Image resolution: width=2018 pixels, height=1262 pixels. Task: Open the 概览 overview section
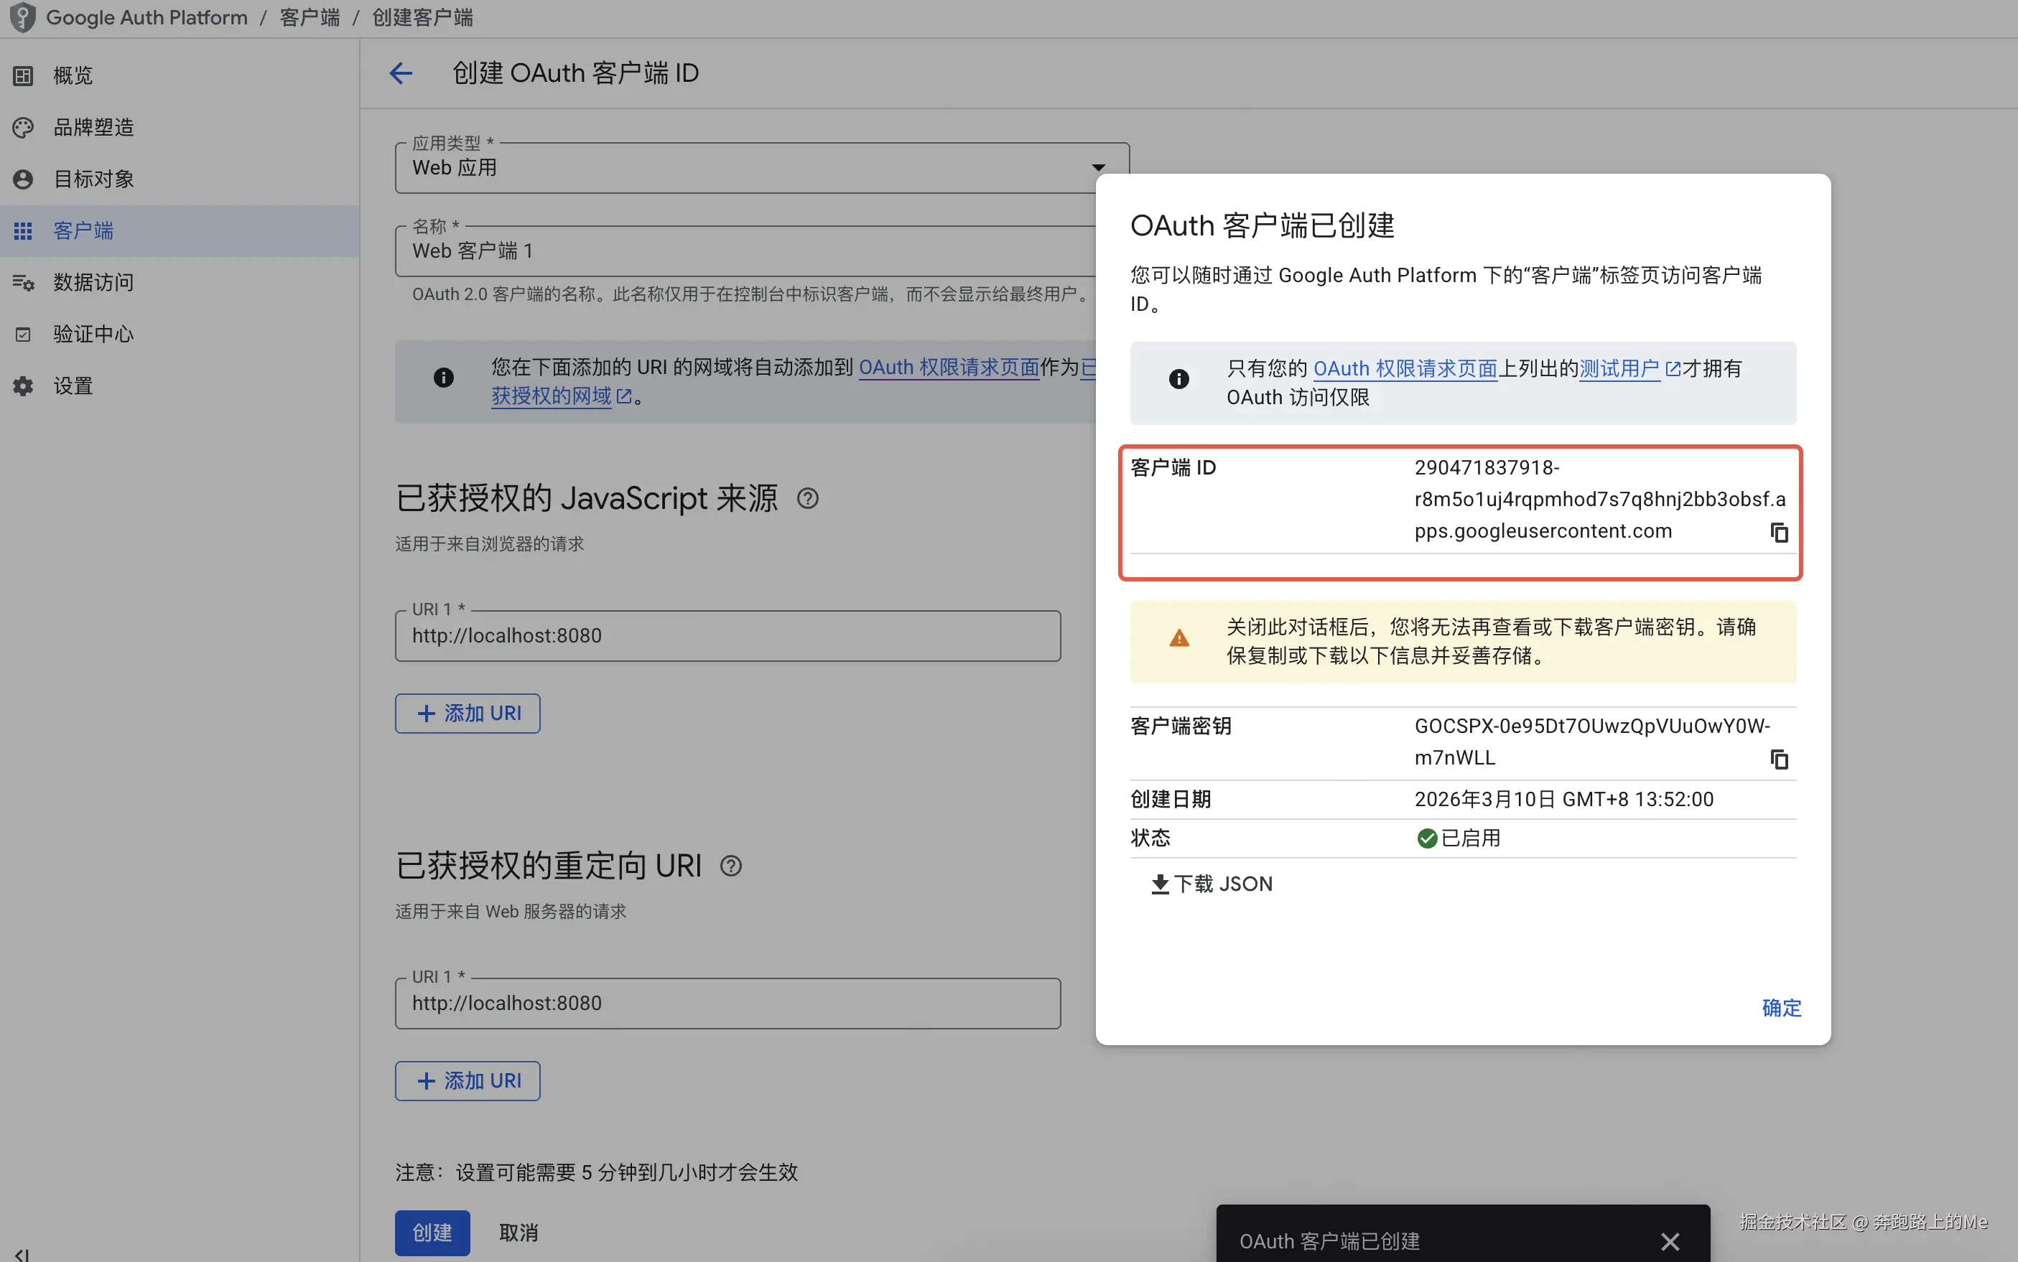tap(73, 76)
